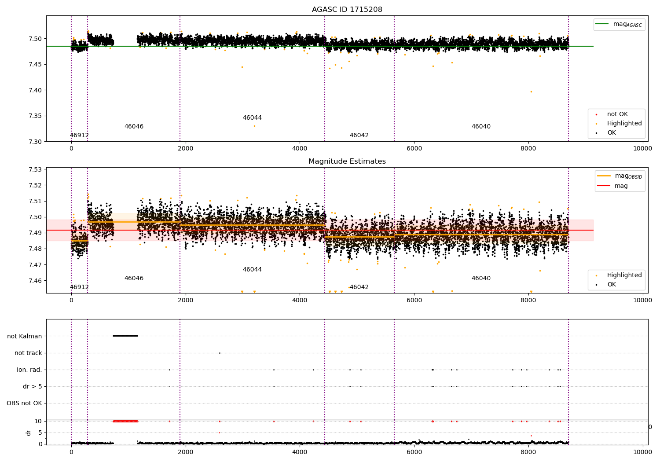Click the plain 'mag' legend label in the middle plot
The image size is (660, 462).
(x=621, y=186)
